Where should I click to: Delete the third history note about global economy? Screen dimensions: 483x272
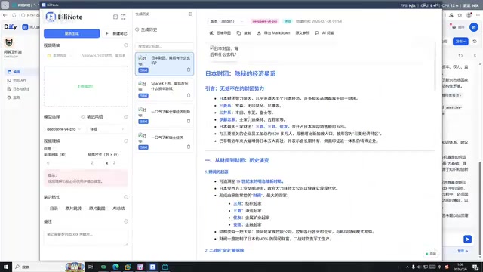tap(189, 121)
